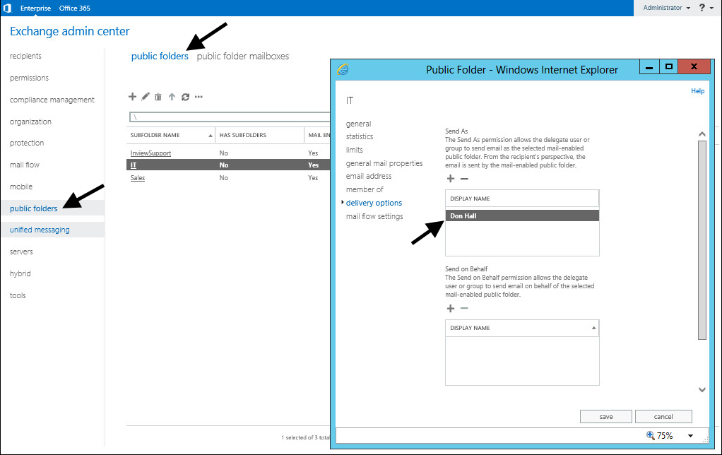Click Office 365 link in top bar
Screen dimensions: 722x455
75,8
